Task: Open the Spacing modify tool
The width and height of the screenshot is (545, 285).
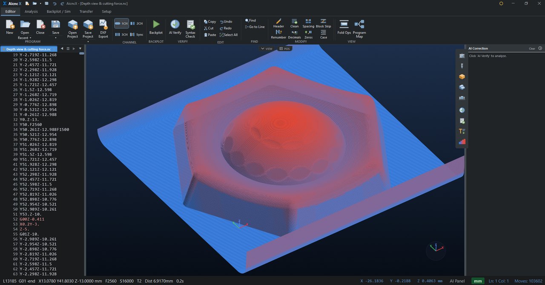Action: tap(308, 23)
